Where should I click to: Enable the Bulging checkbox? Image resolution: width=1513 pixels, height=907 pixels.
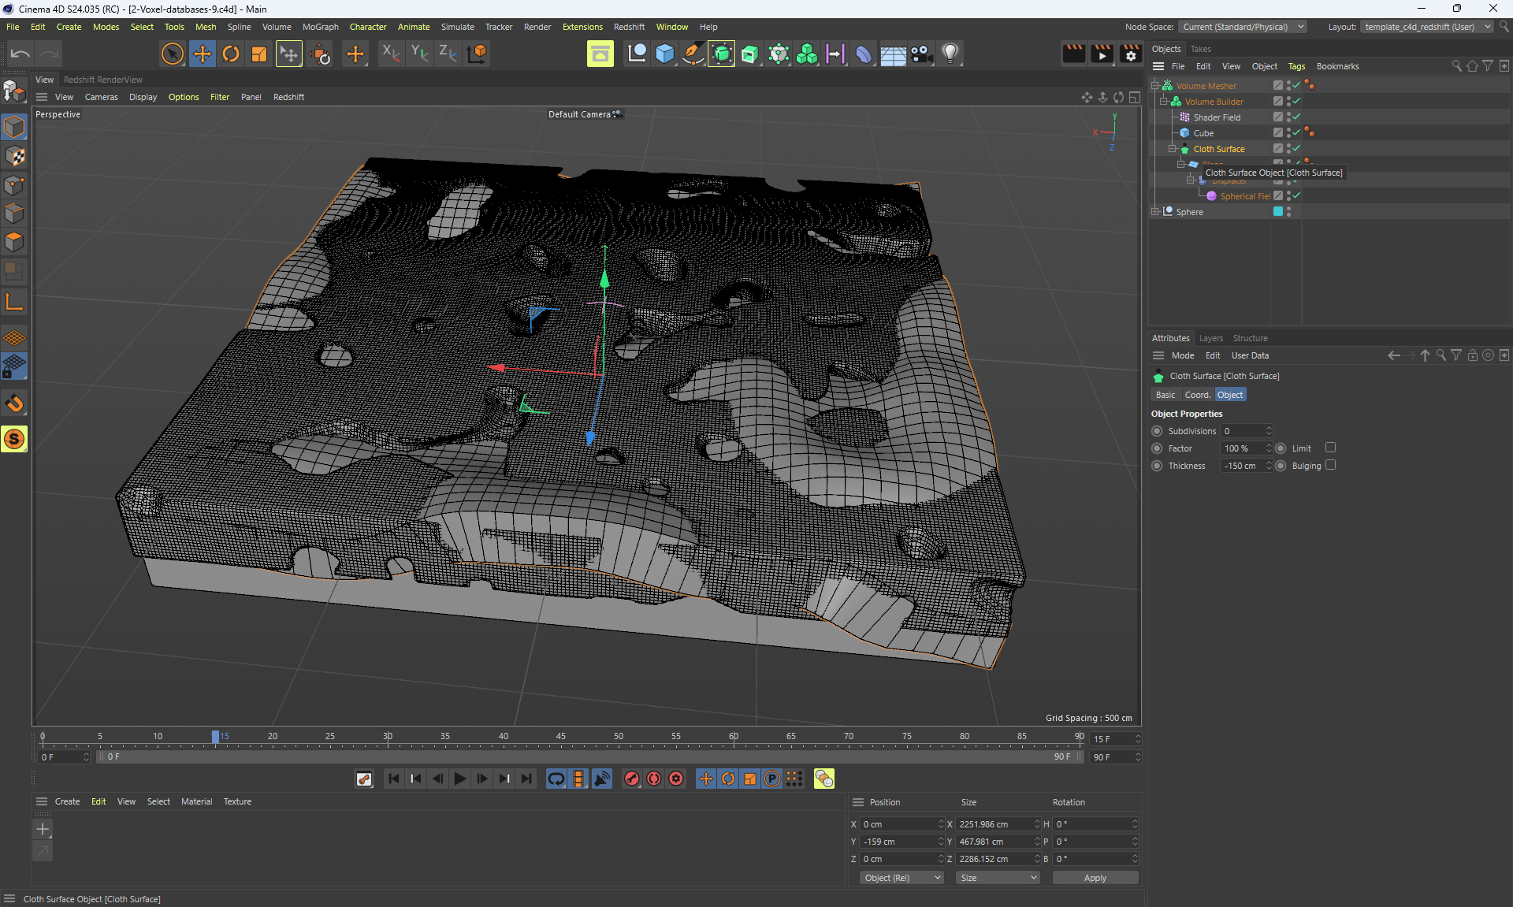pyautogui.click(x=1330, y=465)
